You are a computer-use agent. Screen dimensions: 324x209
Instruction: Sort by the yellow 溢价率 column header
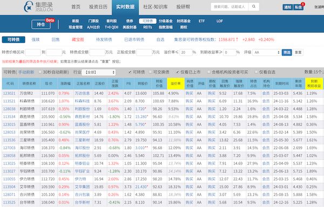pyautogui.click(x=175, y=83)
